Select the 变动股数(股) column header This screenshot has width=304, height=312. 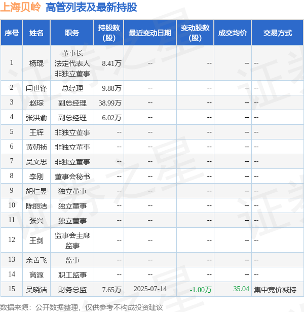[x=195, y=33]
